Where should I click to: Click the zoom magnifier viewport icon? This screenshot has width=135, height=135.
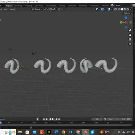[x=130, y=30]
